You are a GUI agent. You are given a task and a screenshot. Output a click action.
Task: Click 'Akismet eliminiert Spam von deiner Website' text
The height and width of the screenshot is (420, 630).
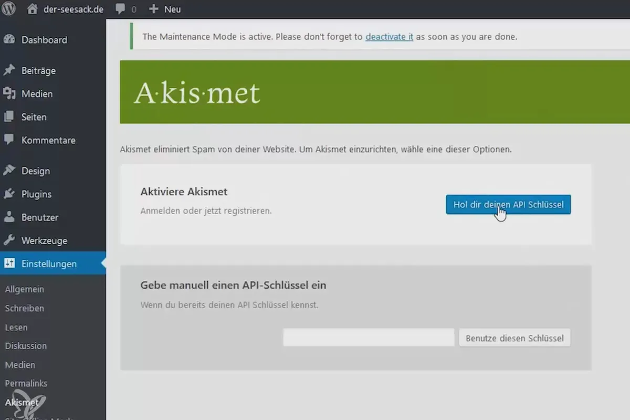[x=208, y=149]
